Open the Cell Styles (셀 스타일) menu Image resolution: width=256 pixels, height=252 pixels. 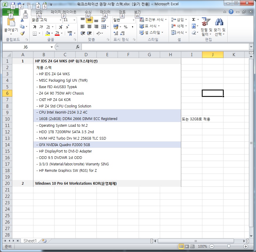151,32
